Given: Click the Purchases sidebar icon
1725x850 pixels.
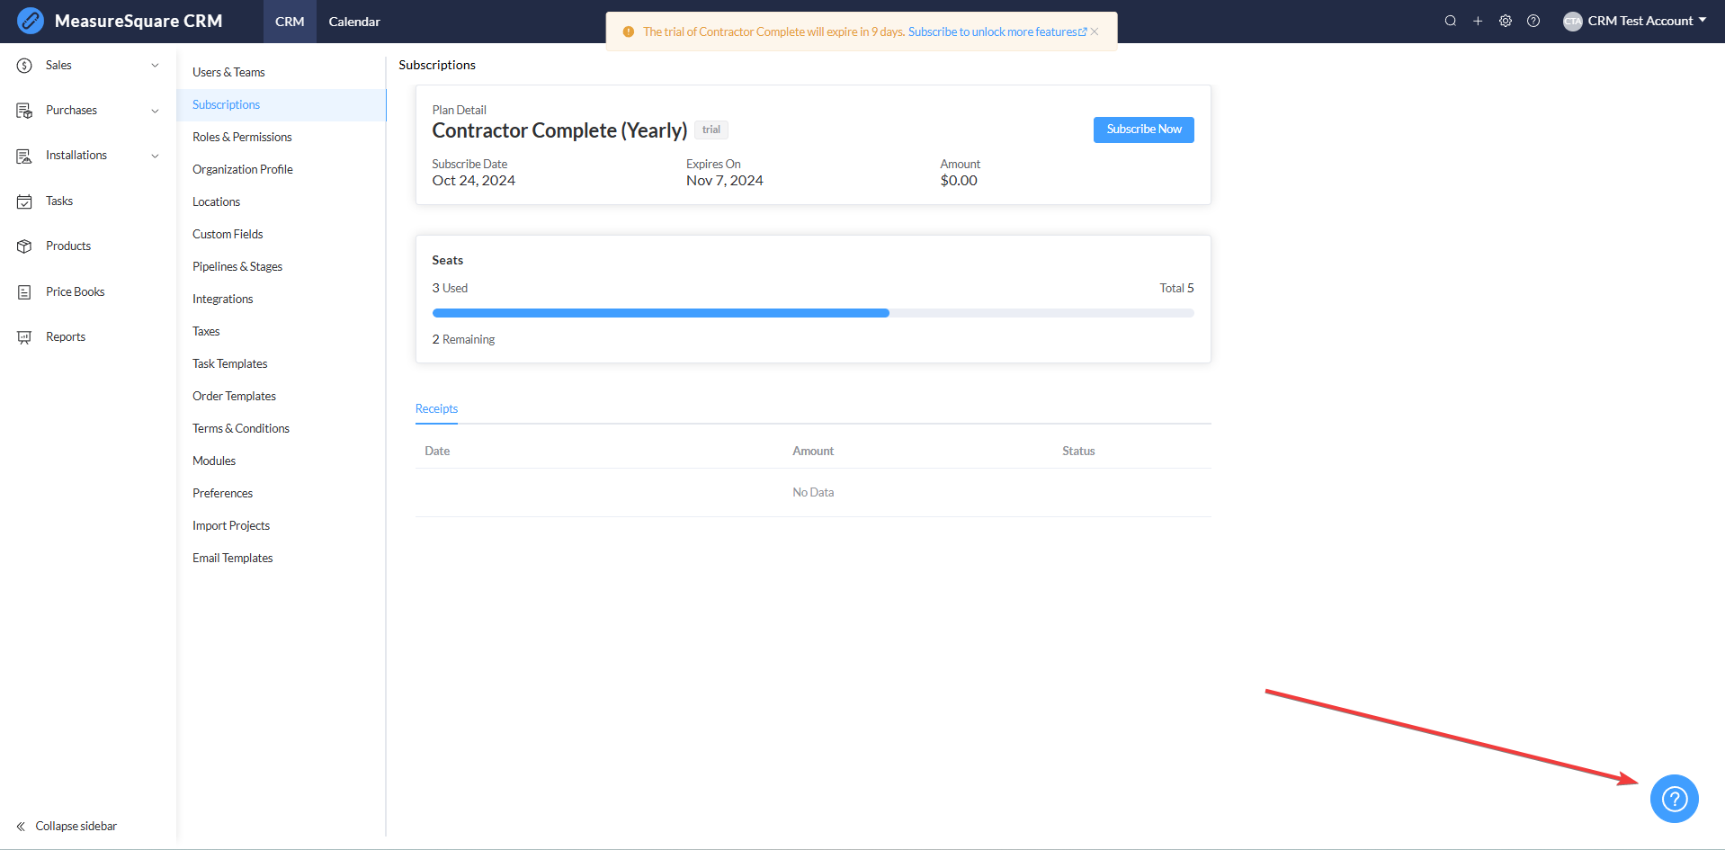Looking at the screenshot, I should point(24,111).
